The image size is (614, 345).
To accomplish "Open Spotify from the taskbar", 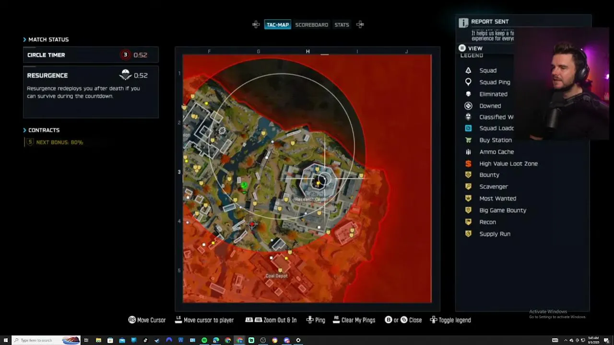I will [x=204, y=340].
